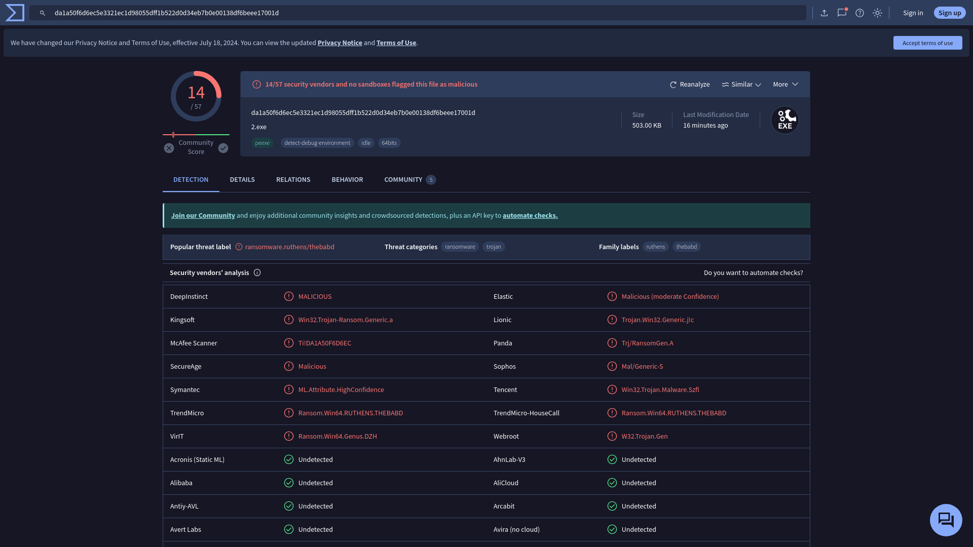Switch to the DETAILS tab
This screenshot has width=973, height=547.
click(x=242, y=180)
